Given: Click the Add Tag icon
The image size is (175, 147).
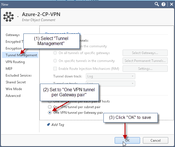Looking at the screenshot, I should tap(48, 124).
